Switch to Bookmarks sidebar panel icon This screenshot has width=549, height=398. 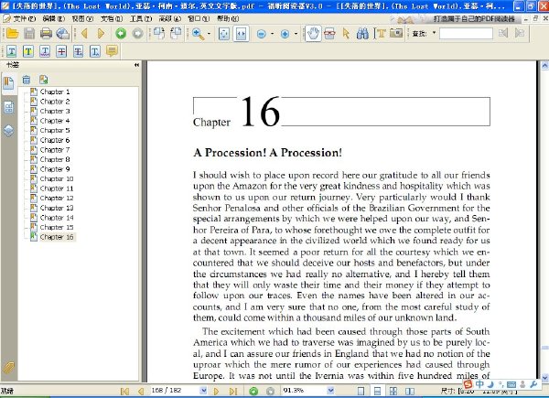click(x=9, y=83)
